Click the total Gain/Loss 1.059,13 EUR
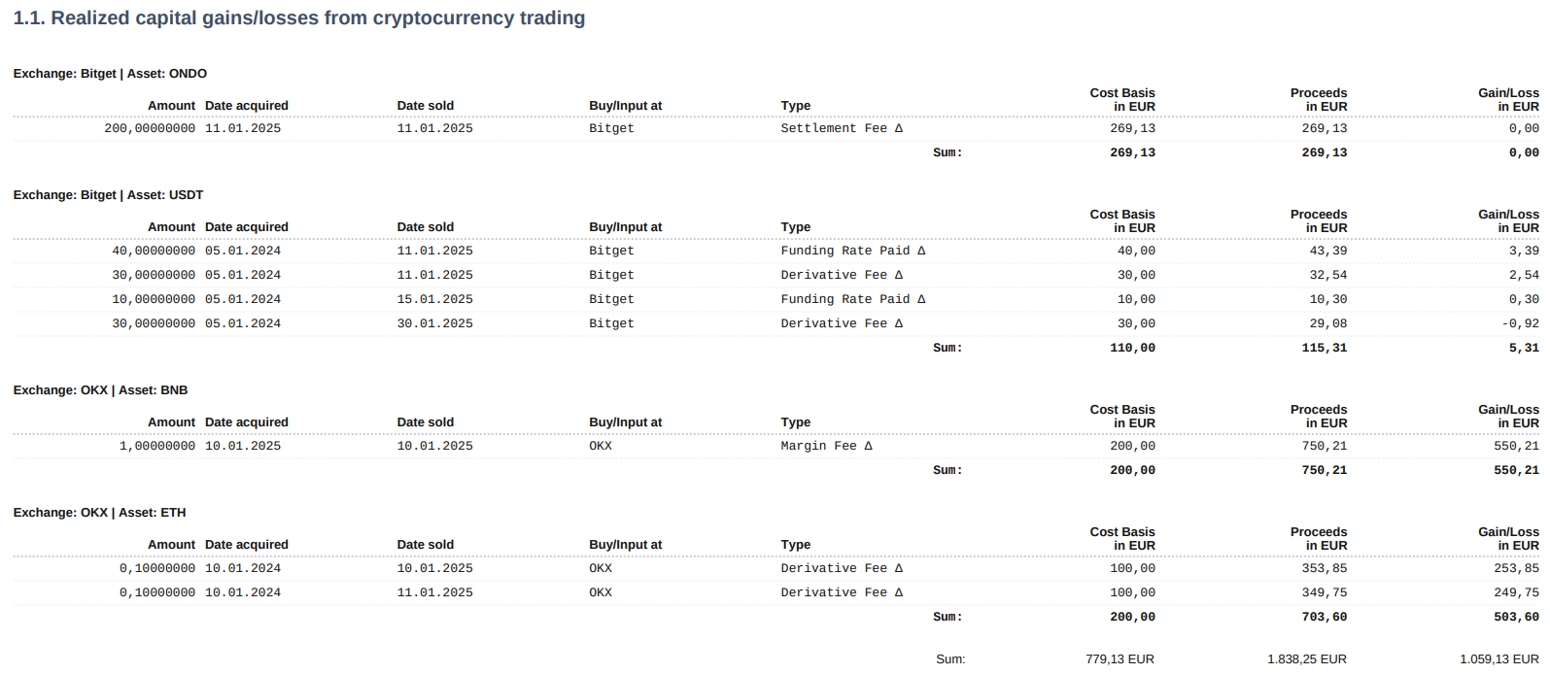Viewport: 1550px width, 674px height. (x=1499, y=659)
